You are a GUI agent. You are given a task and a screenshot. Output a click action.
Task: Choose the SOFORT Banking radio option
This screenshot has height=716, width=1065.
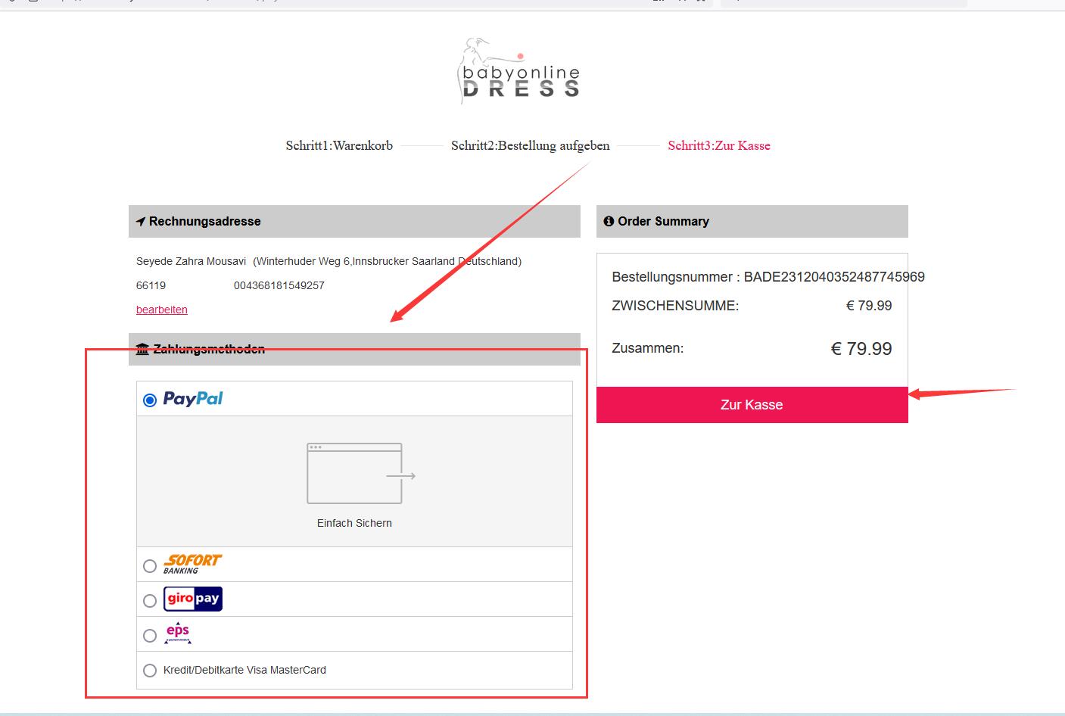click(x=150, y=566)
